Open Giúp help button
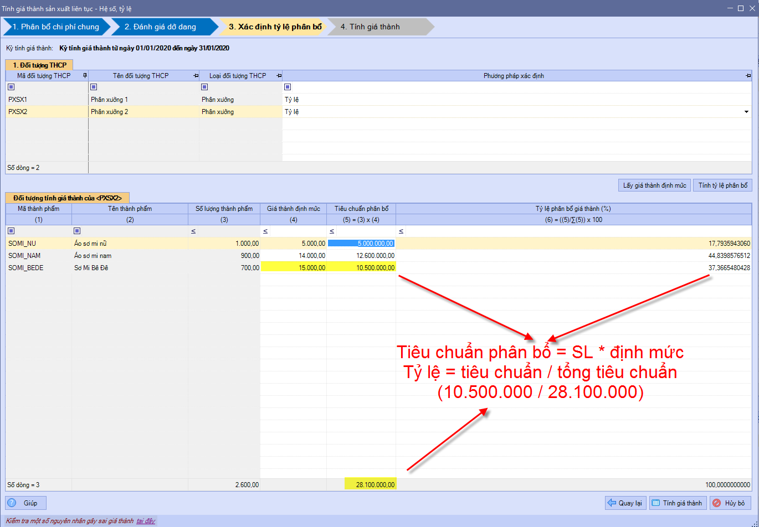Image resolution: width=759 pixels, height=527 pixels. click(x=25, y=503)
